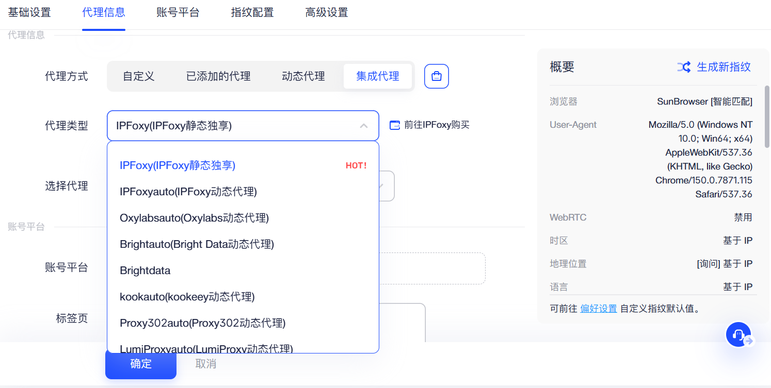771x388 pixels.
Task: Click the 地理位置 label
Action: [568, 264]
